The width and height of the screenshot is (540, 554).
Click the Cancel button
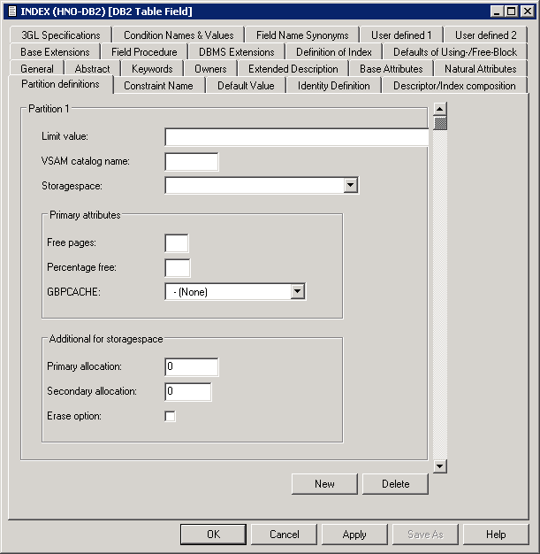(284, 535)
